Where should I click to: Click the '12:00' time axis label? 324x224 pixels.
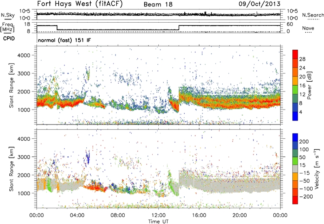pyautogui.click(x=158, y=216)
